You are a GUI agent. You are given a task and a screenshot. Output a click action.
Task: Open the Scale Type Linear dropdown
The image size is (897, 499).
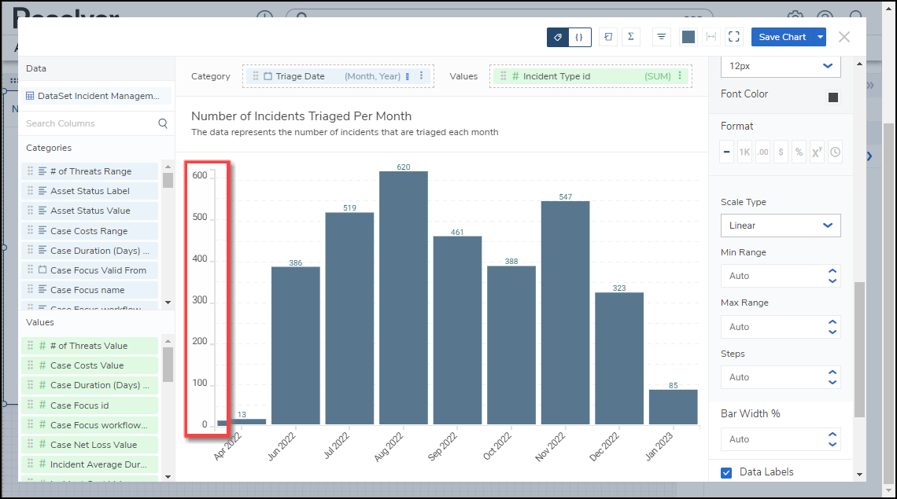(781, 226)
